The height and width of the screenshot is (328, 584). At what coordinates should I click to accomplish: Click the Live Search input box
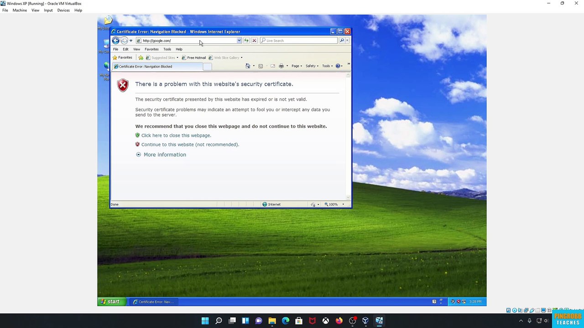pos(299,41)
